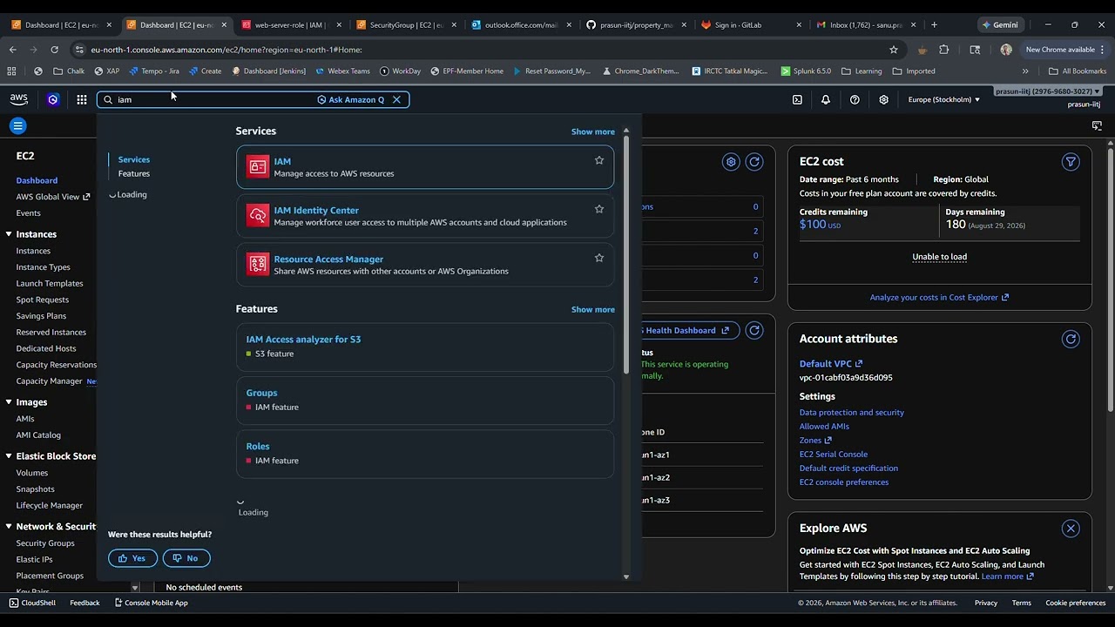The image size is (1115, 627).
Task: Refresh the Resources panel
Action: click(754, 161)
